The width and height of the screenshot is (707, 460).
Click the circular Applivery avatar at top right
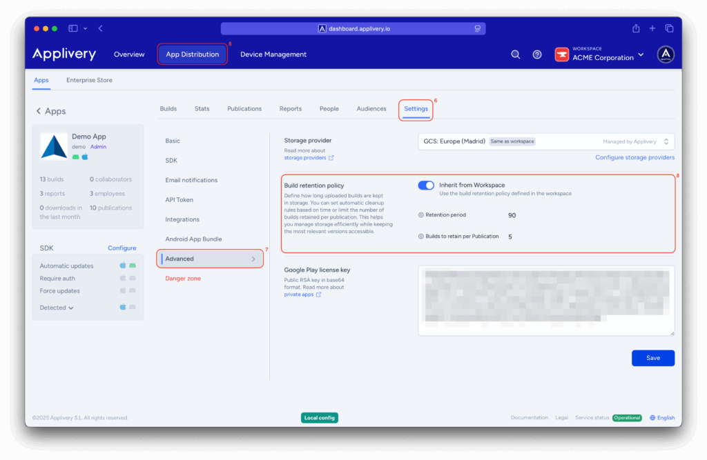(x=665, y=54)
